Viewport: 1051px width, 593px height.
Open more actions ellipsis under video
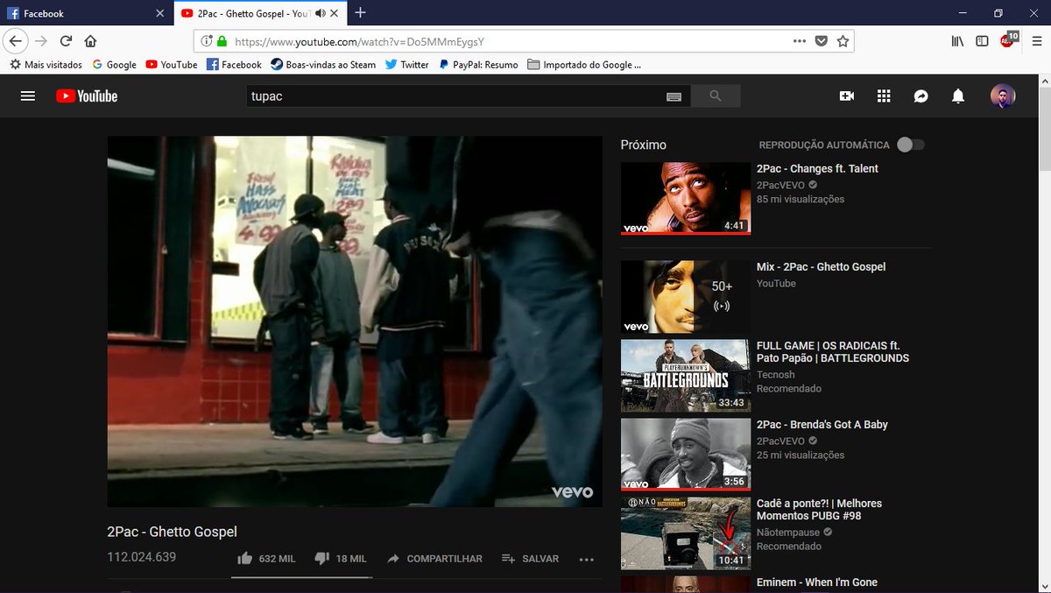[587, 560]
